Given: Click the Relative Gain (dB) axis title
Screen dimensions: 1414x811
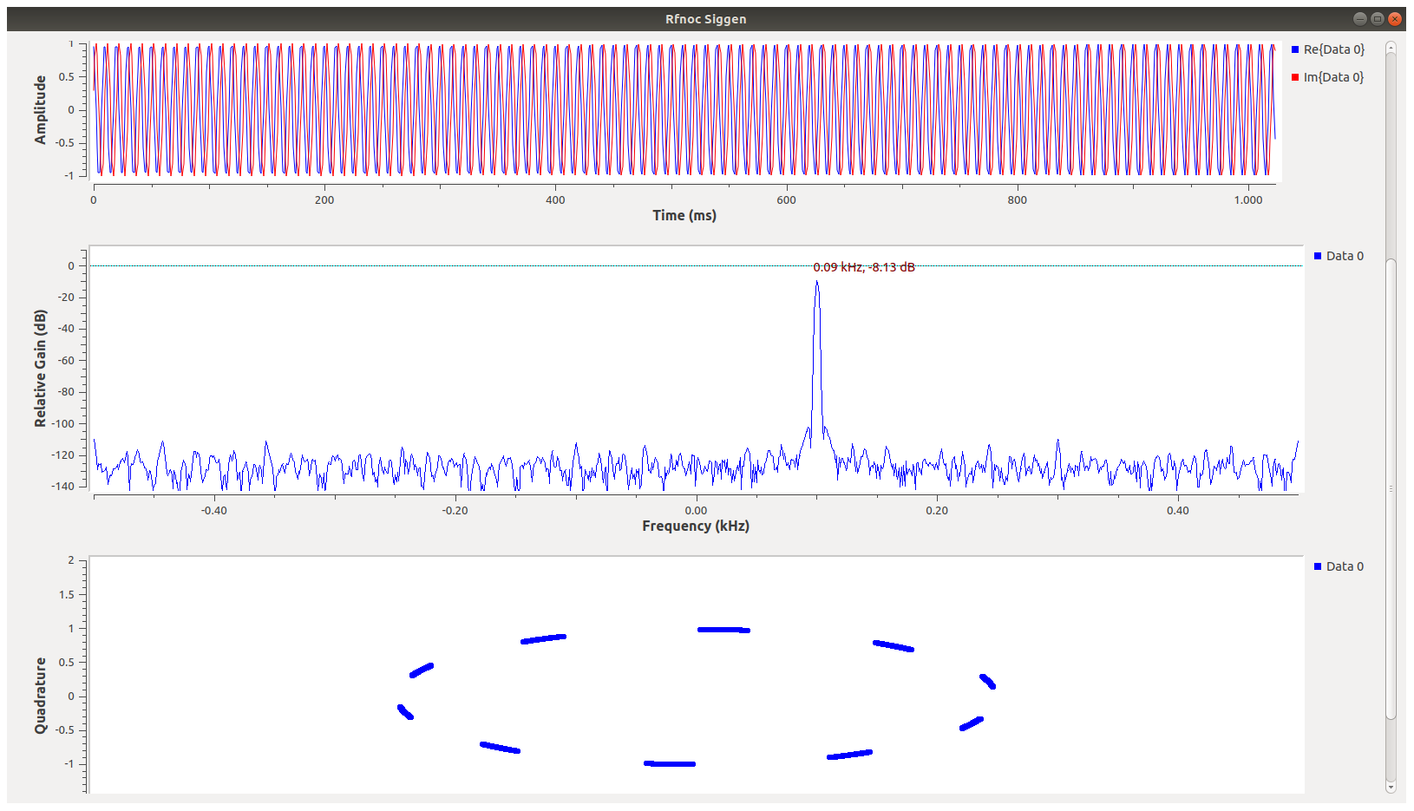Looking at the screenshot, I should point(40,368).
